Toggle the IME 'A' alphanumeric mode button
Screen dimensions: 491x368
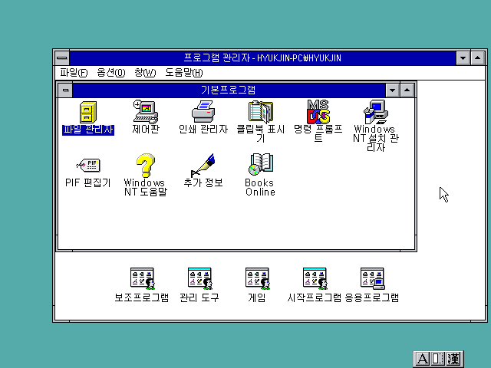(x=422, y=359)
